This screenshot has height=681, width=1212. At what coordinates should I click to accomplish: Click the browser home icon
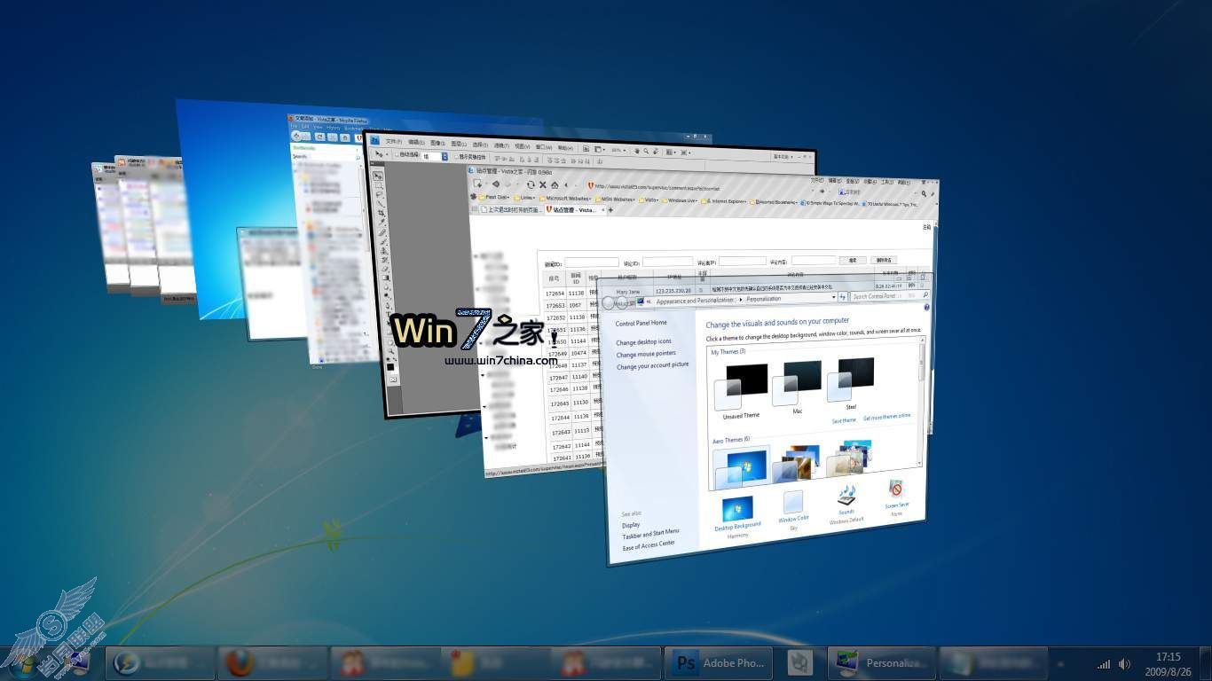point(555,184)
